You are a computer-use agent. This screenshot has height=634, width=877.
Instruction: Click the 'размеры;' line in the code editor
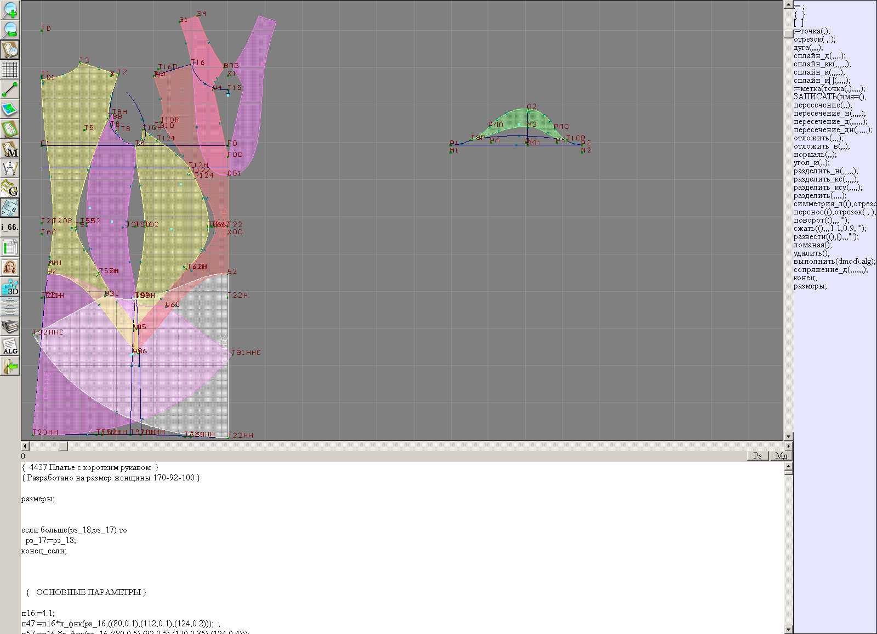click(38, 499)
